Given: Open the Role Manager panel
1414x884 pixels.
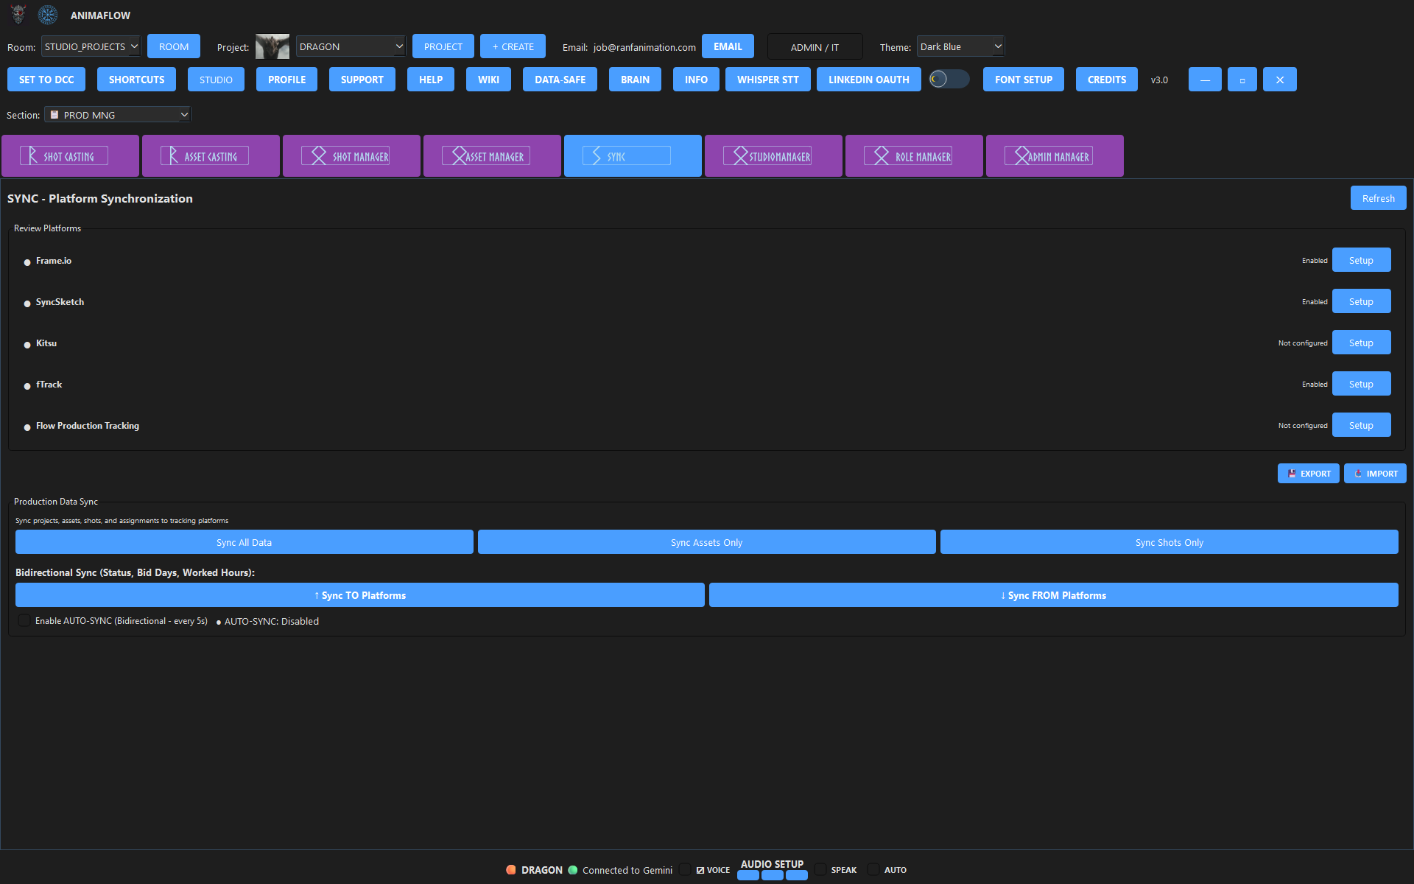Looking at the screenshot, I should point(913,155).
